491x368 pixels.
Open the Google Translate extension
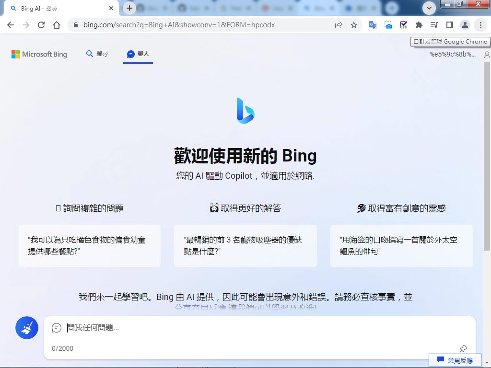(x=373, y=25)
